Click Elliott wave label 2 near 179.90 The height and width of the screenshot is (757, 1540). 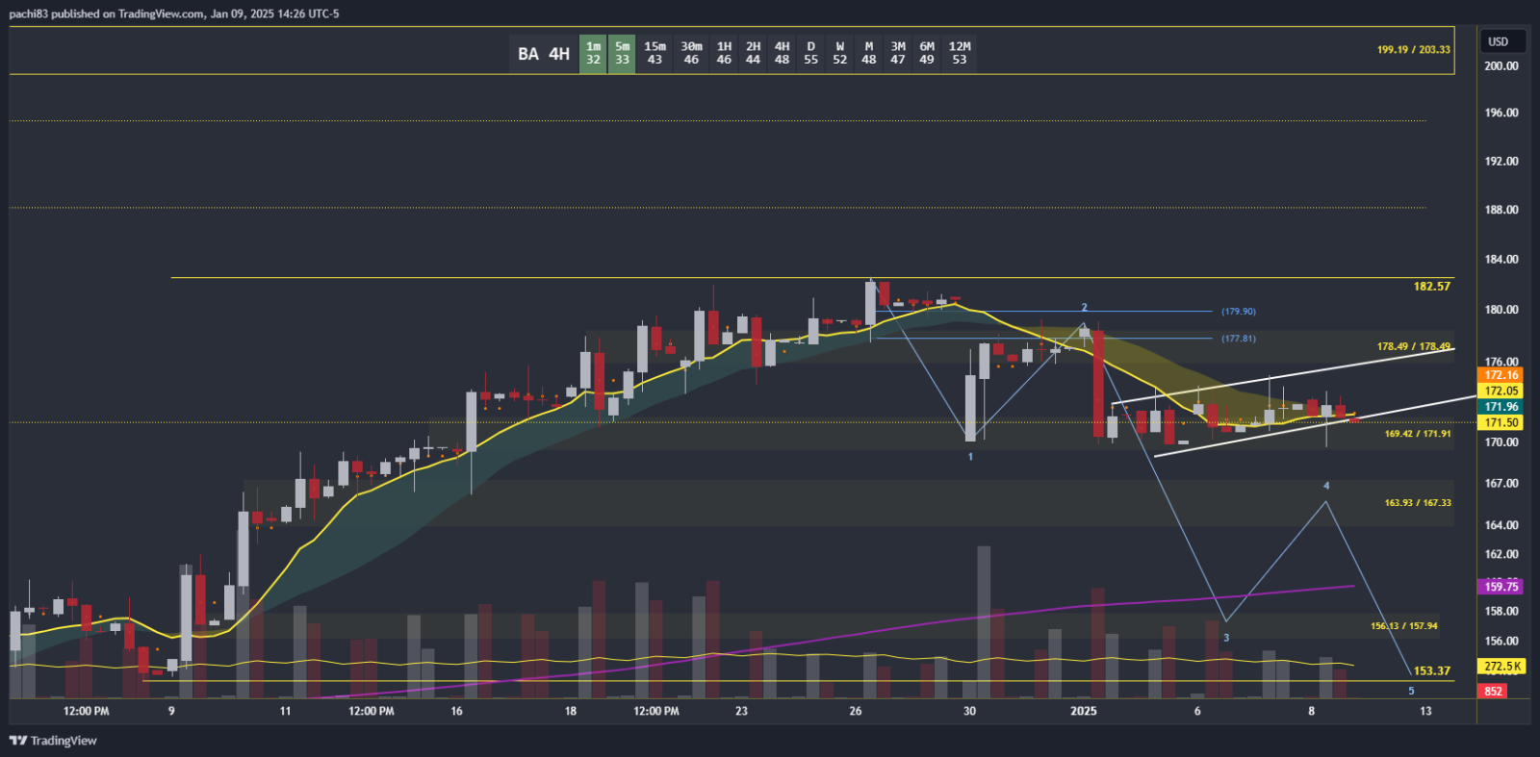click(1084, 308)
